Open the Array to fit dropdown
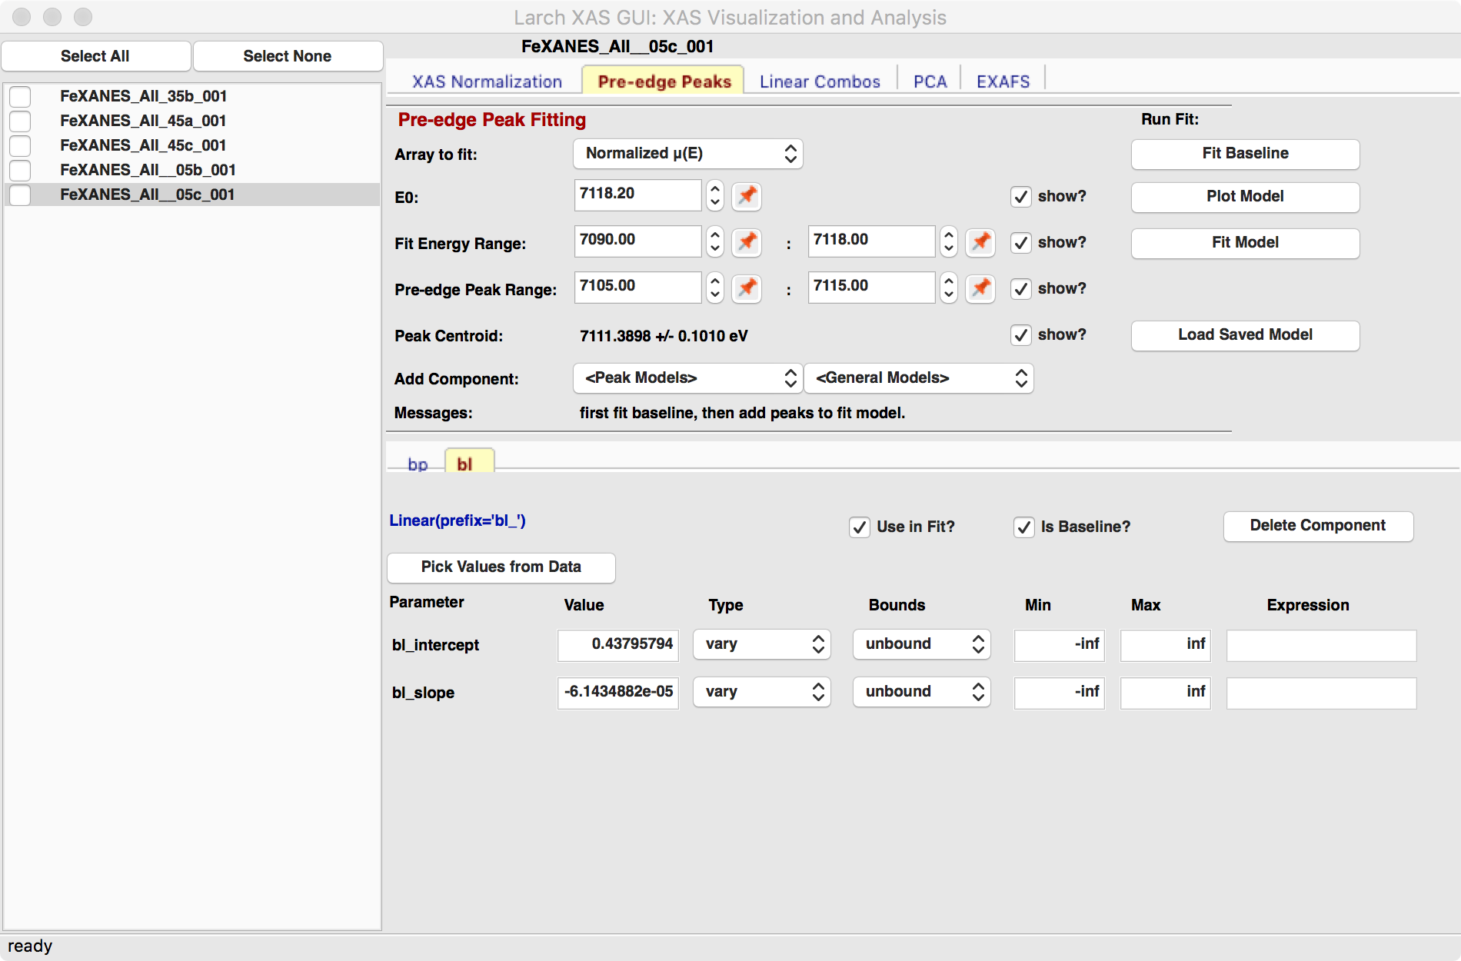 (687, 153)
